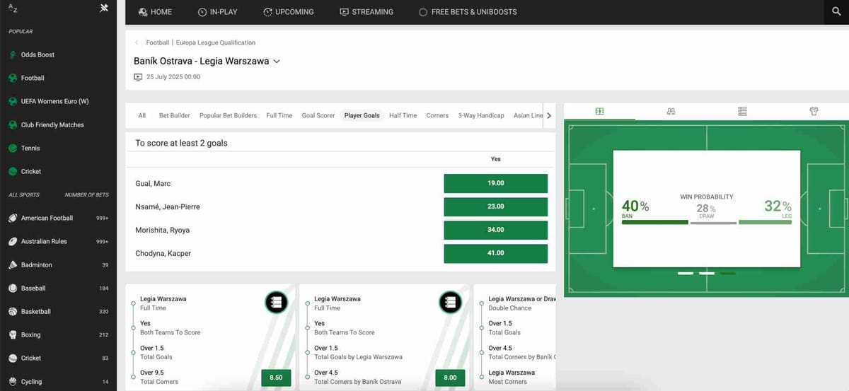
Task: Select the Popular Bet Builders tab
Action: pyautogui.click(x=229, y=115)
